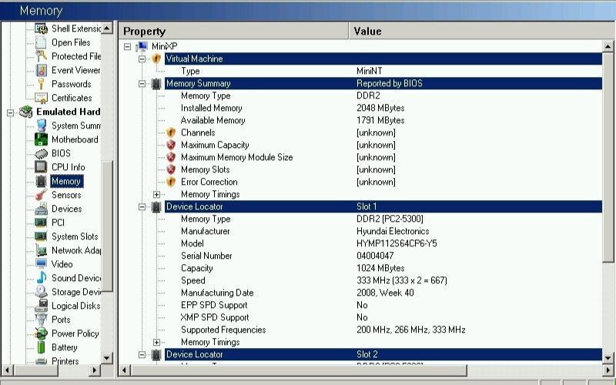Click the Open Files page icon
Screen dimensions: 616x385
point(41,42)
